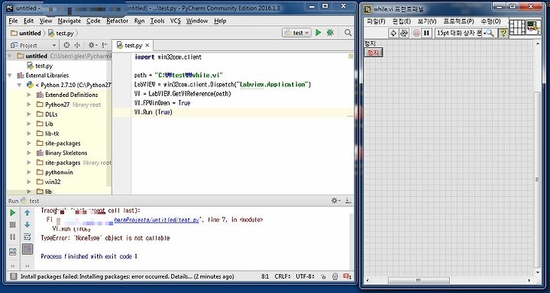Collapse the External Libraries node
This screenshot has height=293, width=550.
point(10,76)
